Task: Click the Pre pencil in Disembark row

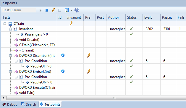Action: [89, 55]
